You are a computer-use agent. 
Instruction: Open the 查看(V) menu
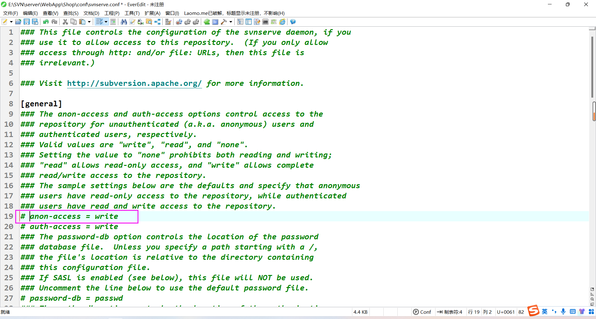(51, 13)
